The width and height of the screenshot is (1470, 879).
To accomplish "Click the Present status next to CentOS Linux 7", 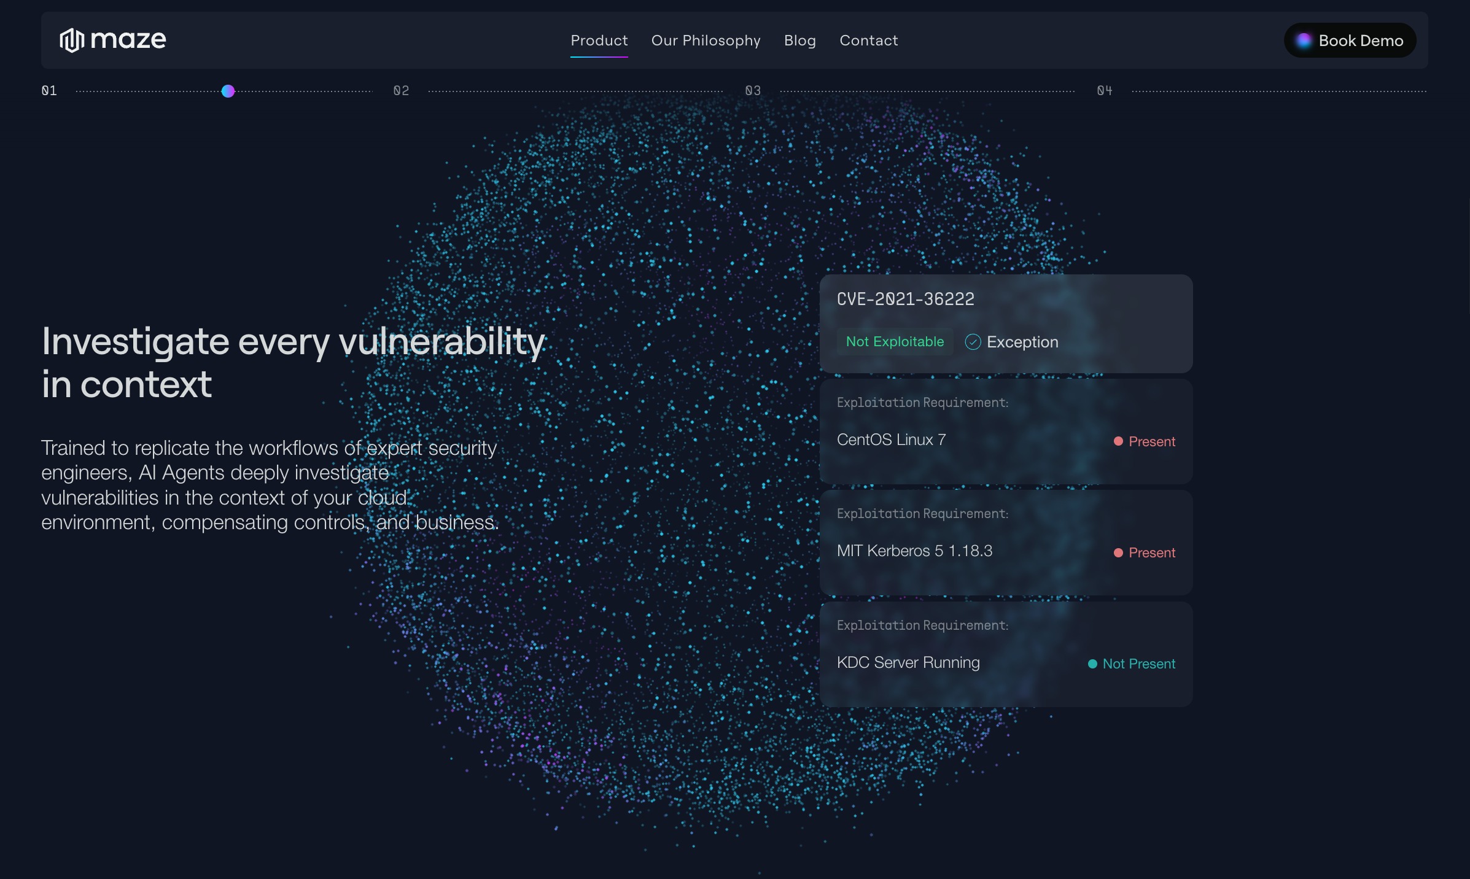I will click(x=1151, y=441).
